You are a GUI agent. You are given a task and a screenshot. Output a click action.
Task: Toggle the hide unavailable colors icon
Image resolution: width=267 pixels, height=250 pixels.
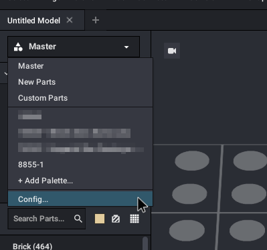[116, 219]
